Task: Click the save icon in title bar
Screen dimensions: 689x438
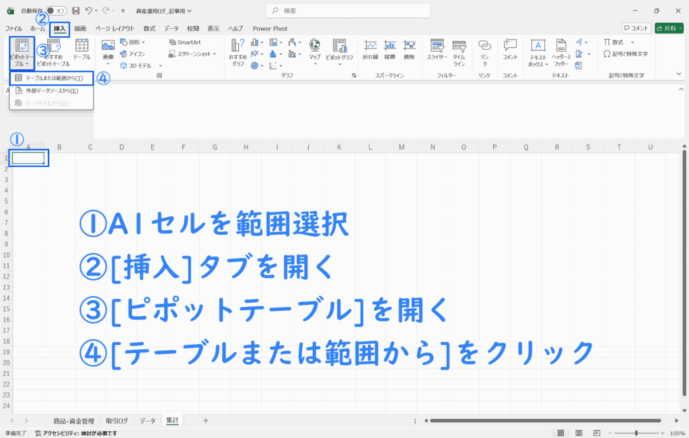Action: pyautogui.click(x=75, y=11)
